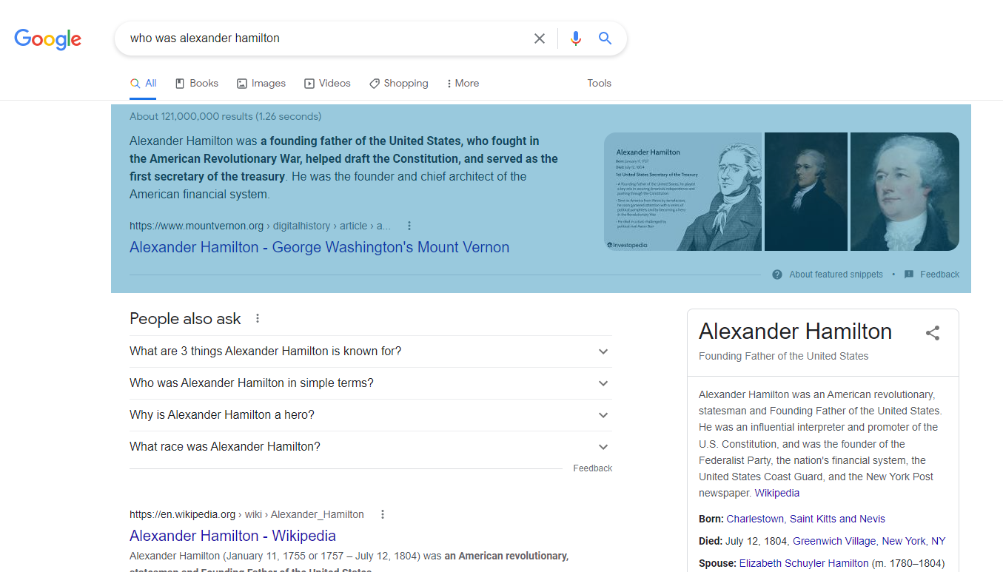Click the Investopedia Hamilton infographic thumbnail

[682, 192]
